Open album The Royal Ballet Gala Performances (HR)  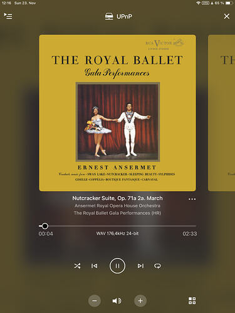[117, 213]
